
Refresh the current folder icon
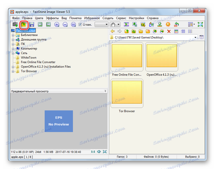[134, 31]
